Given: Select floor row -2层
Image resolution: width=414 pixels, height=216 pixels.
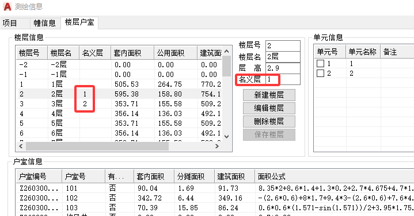Looking at the screenshot, I should pos(119,64).
